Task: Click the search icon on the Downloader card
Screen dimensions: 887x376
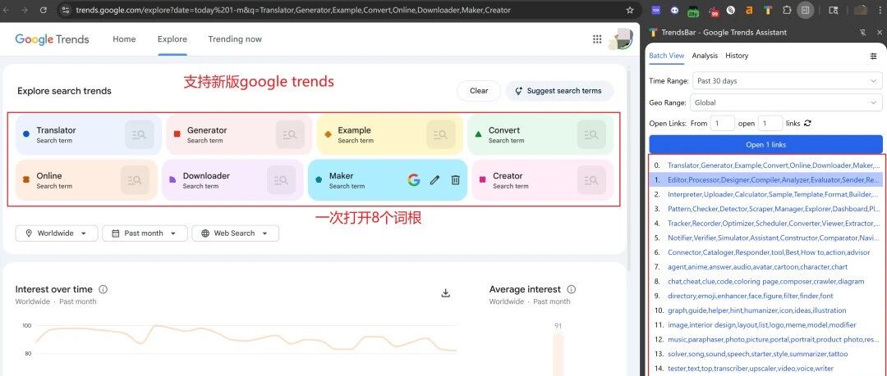Action: pos(281,180)
